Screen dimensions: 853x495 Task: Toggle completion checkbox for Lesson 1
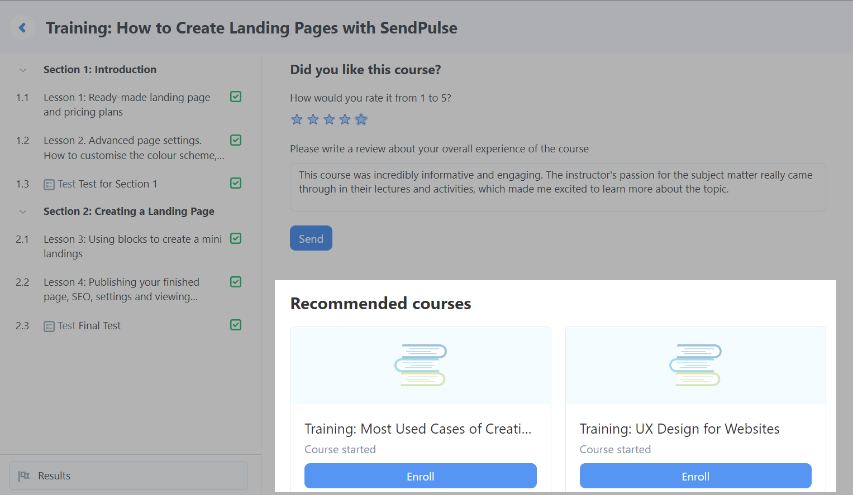(236, 97)
